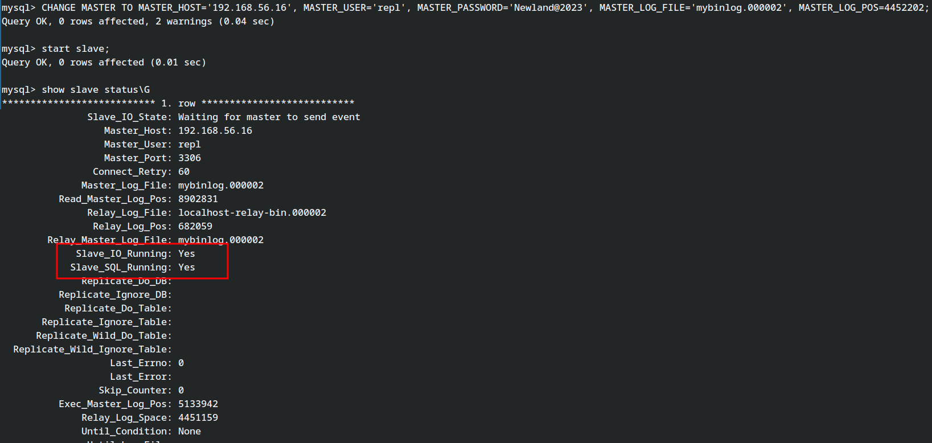Click the Until_Condition value None

coord(190,432)
